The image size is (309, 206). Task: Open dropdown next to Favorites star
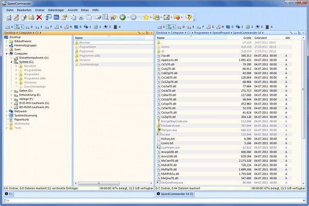click(x=151, y=18)
